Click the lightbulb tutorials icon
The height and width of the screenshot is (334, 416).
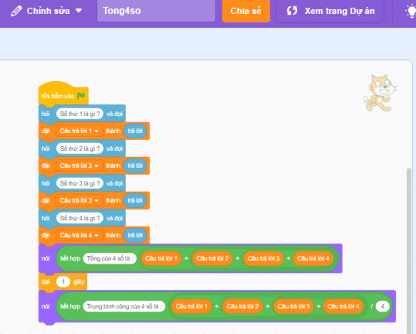click(411, 11)
